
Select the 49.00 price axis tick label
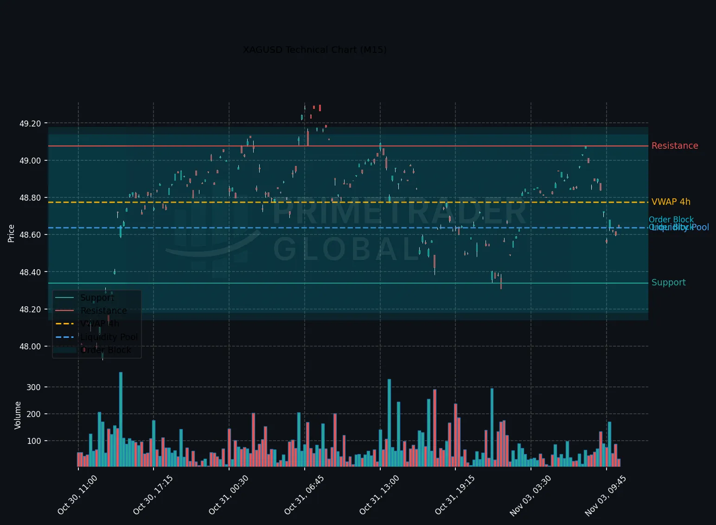click(x=30, y=161)
